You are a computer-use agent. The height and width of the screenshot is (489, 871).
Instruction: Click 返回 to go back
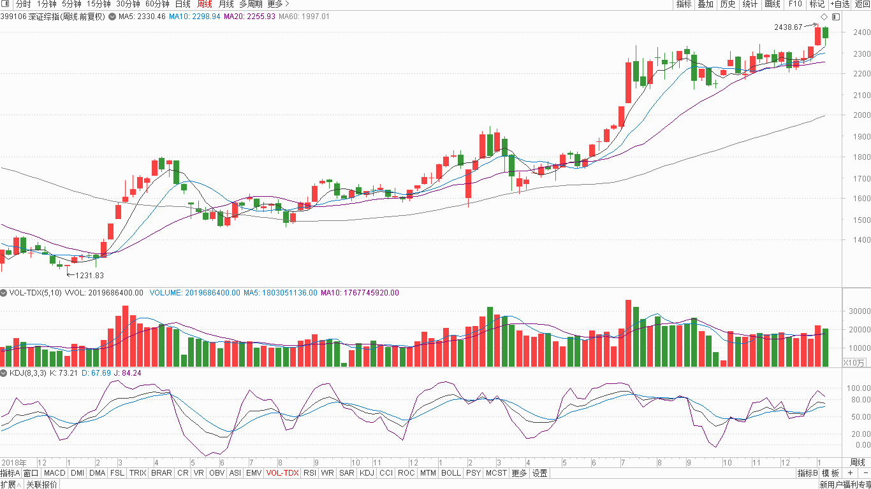862,4
